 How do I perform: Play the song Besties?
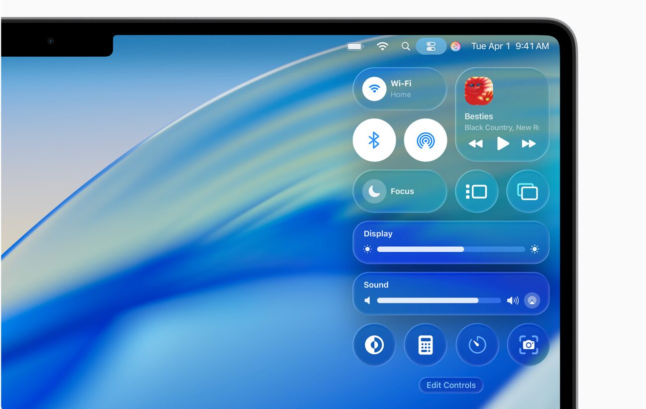click(x=503, y=144)
